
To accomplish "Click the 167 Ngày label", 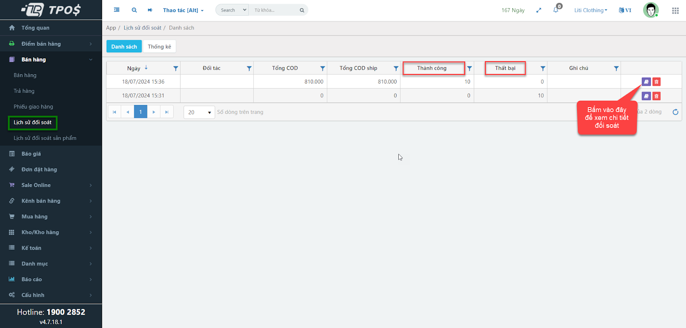I will pos(513,10).
